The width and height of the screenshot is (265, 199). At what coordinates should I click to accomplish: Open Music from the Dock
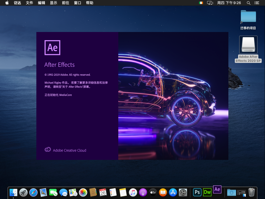[133, 192]
